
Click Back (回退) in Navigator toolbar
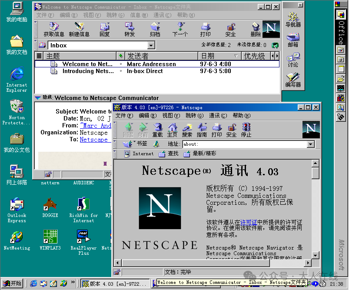[x=128, y=130]
